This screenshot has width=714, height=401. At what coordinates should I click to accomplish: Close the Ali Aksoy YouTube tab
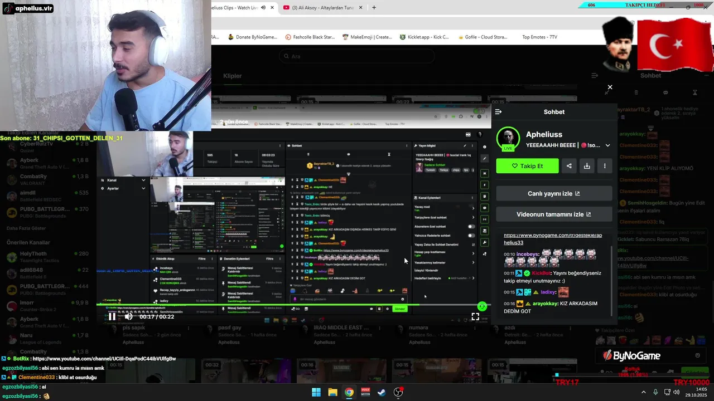[360, 8]
